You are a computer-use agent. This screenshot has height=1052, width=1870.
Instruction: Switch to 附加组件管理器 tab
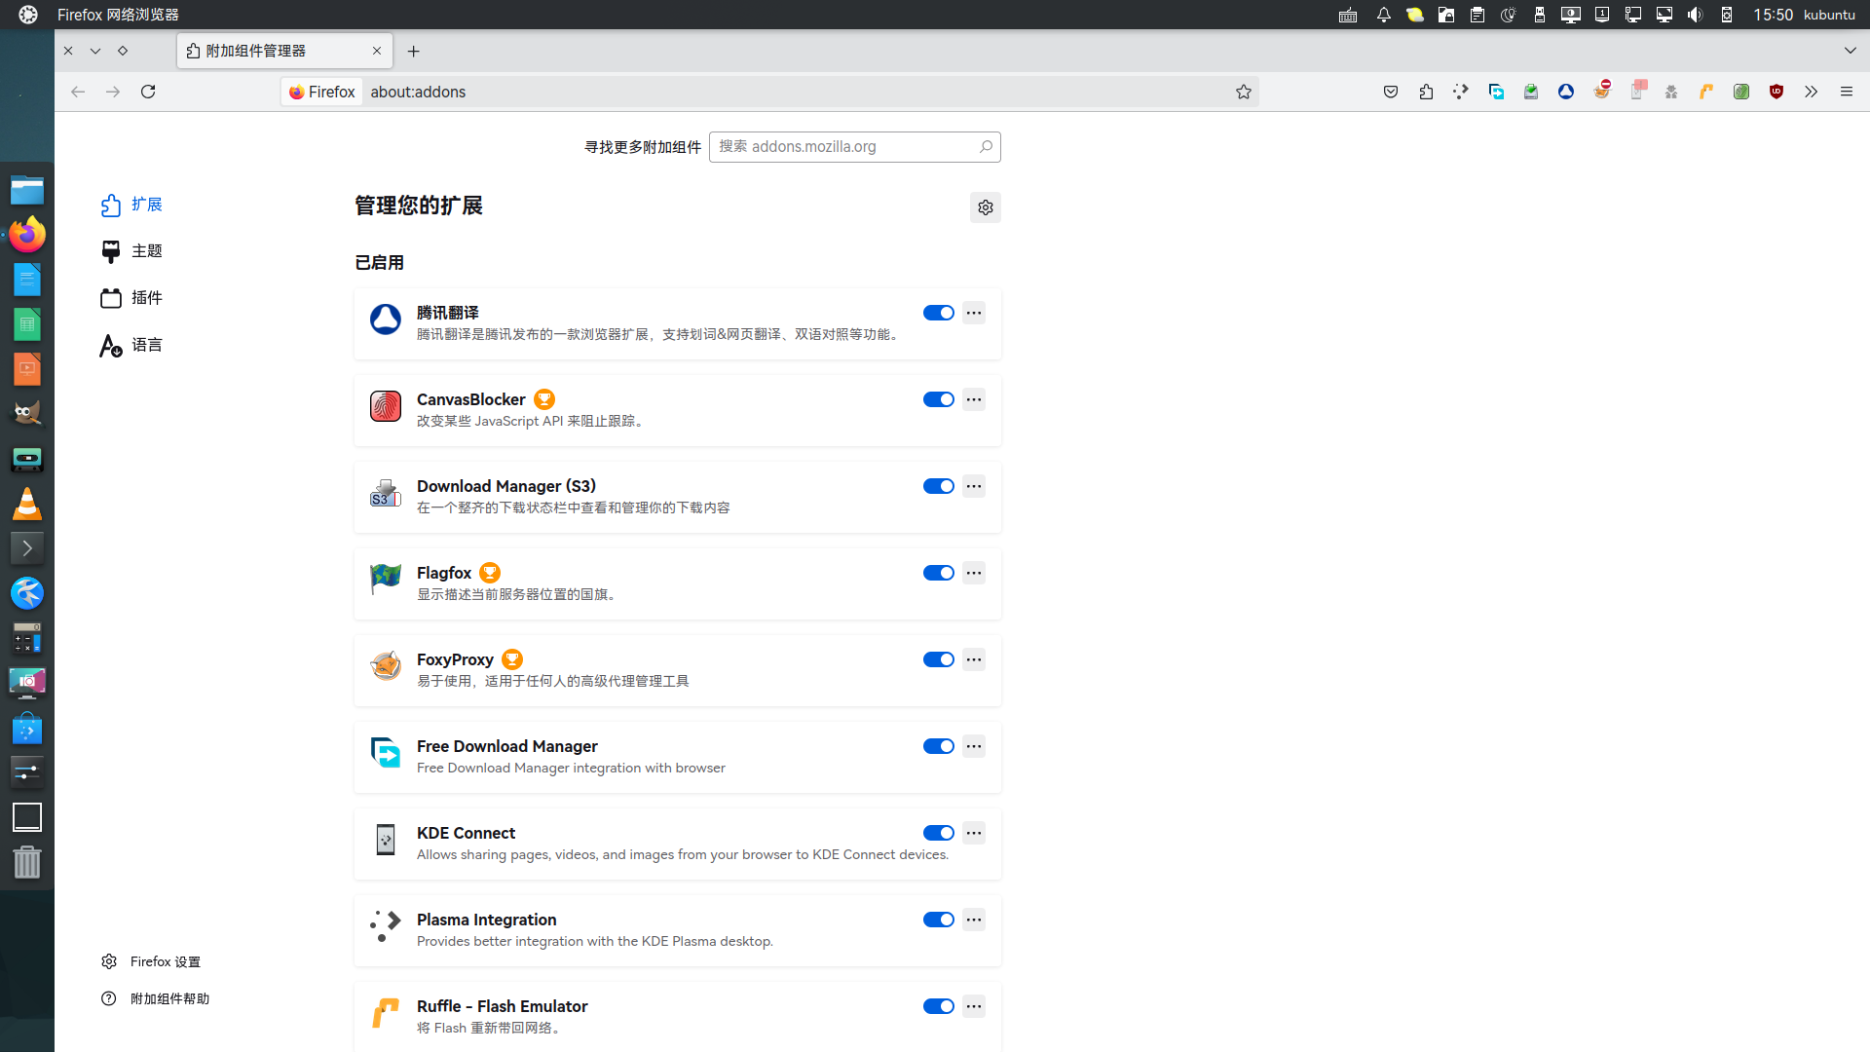coord(284,51)
